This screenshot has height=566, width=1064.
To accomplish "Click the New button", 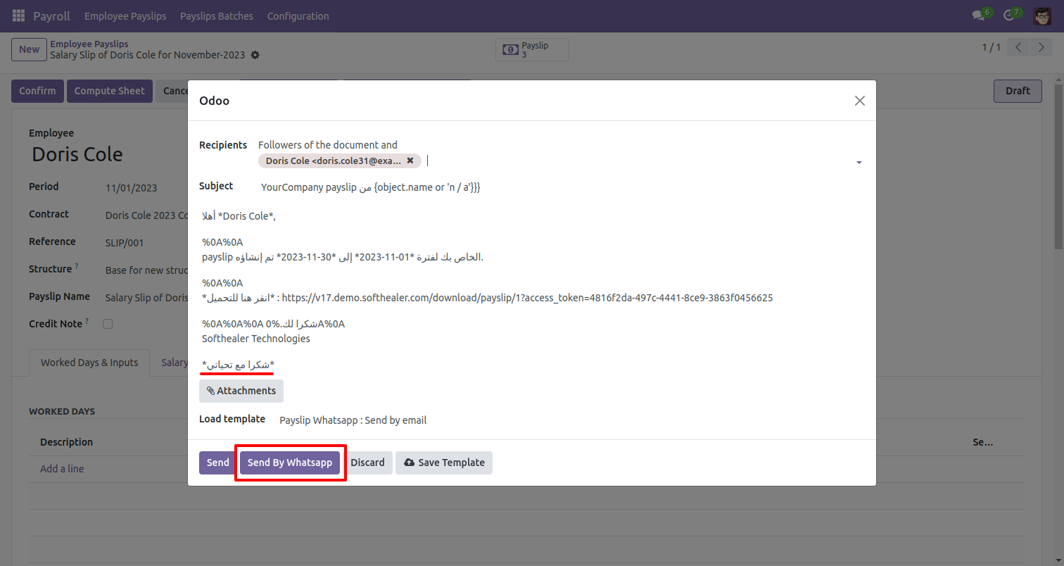I will pyautogui.click(x=29, y=49).
